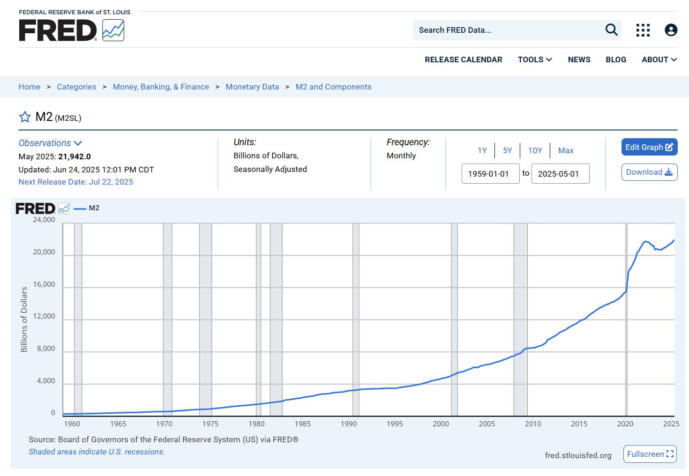
Task: Open Money, Banking, & Finance breadcrumb
Action: click(x=161, y=87)
